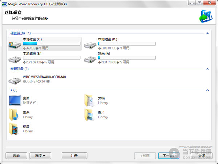Click the 本地磁盘 (D:) label
This screenshot has width=218, height=164.
pos(108,39)
